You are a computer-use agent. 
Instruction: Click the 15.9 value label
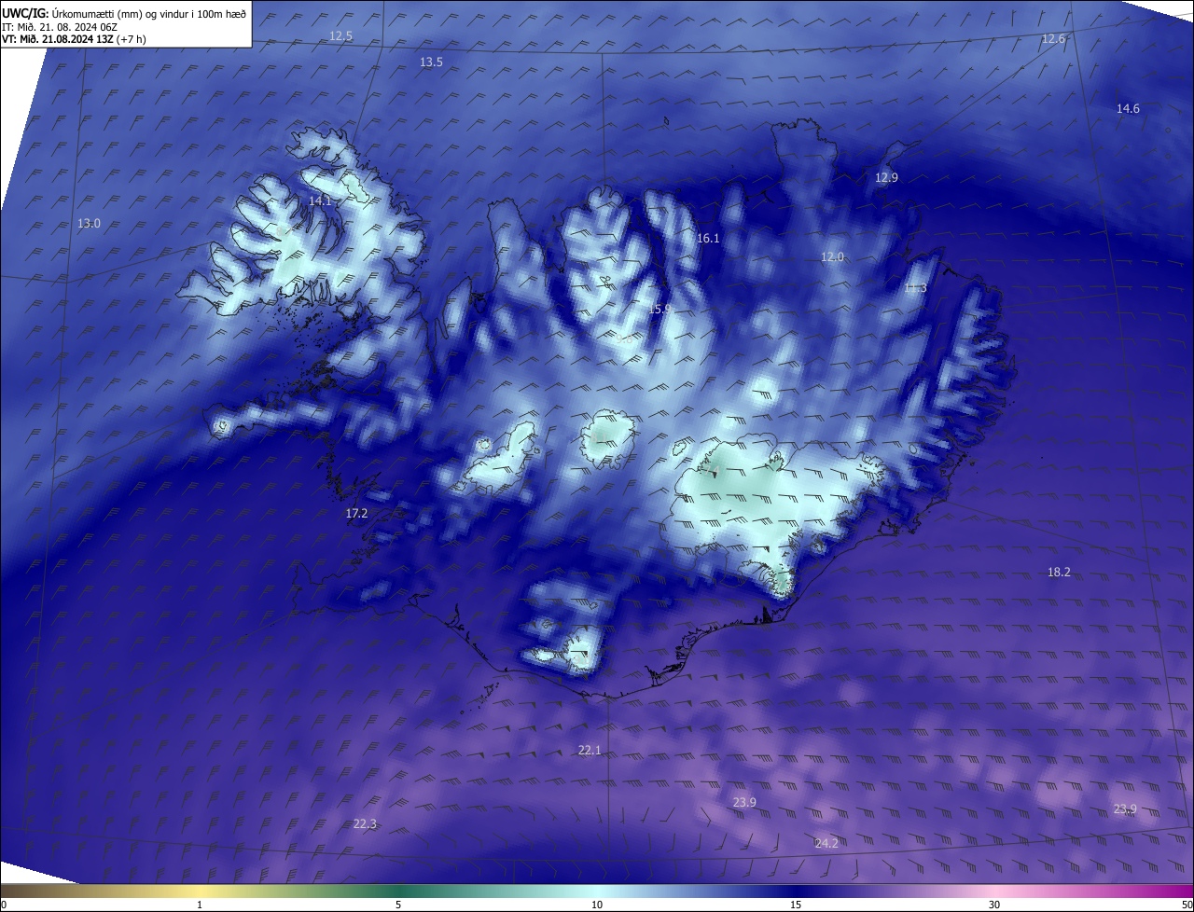659,309
